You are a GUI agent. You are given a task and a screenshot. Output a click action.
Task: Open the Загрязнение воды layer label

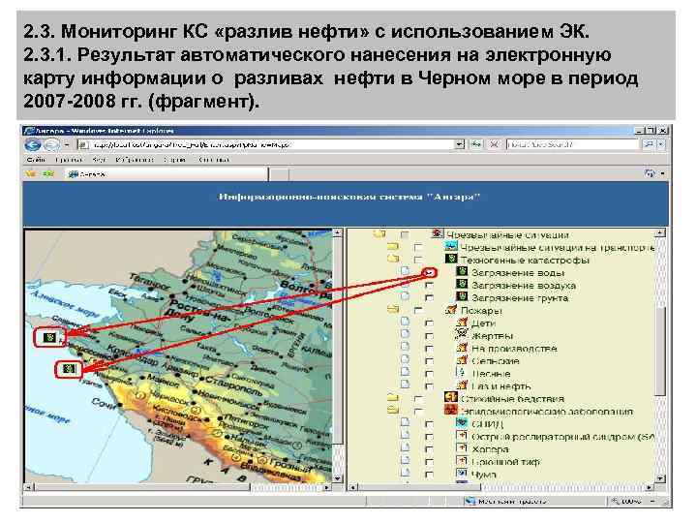(518, 272)
